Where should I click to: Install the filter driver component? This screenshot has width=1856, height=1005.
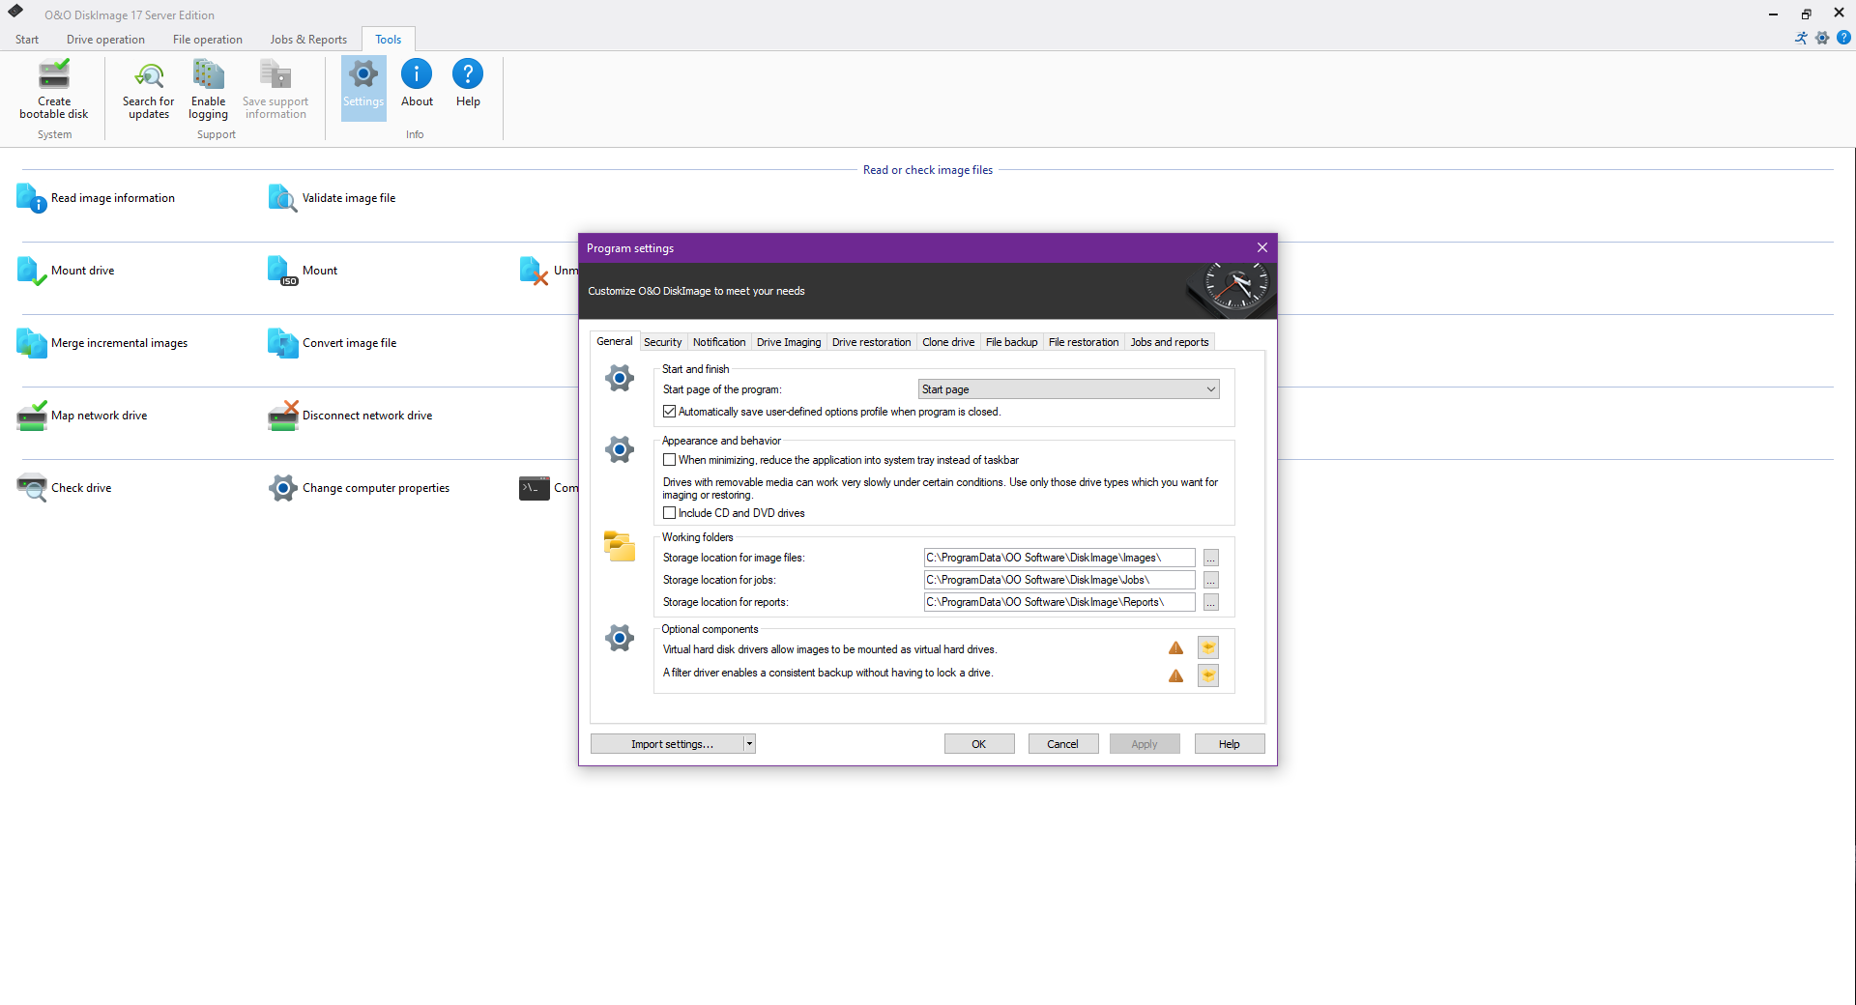(x=1208, y=675)
